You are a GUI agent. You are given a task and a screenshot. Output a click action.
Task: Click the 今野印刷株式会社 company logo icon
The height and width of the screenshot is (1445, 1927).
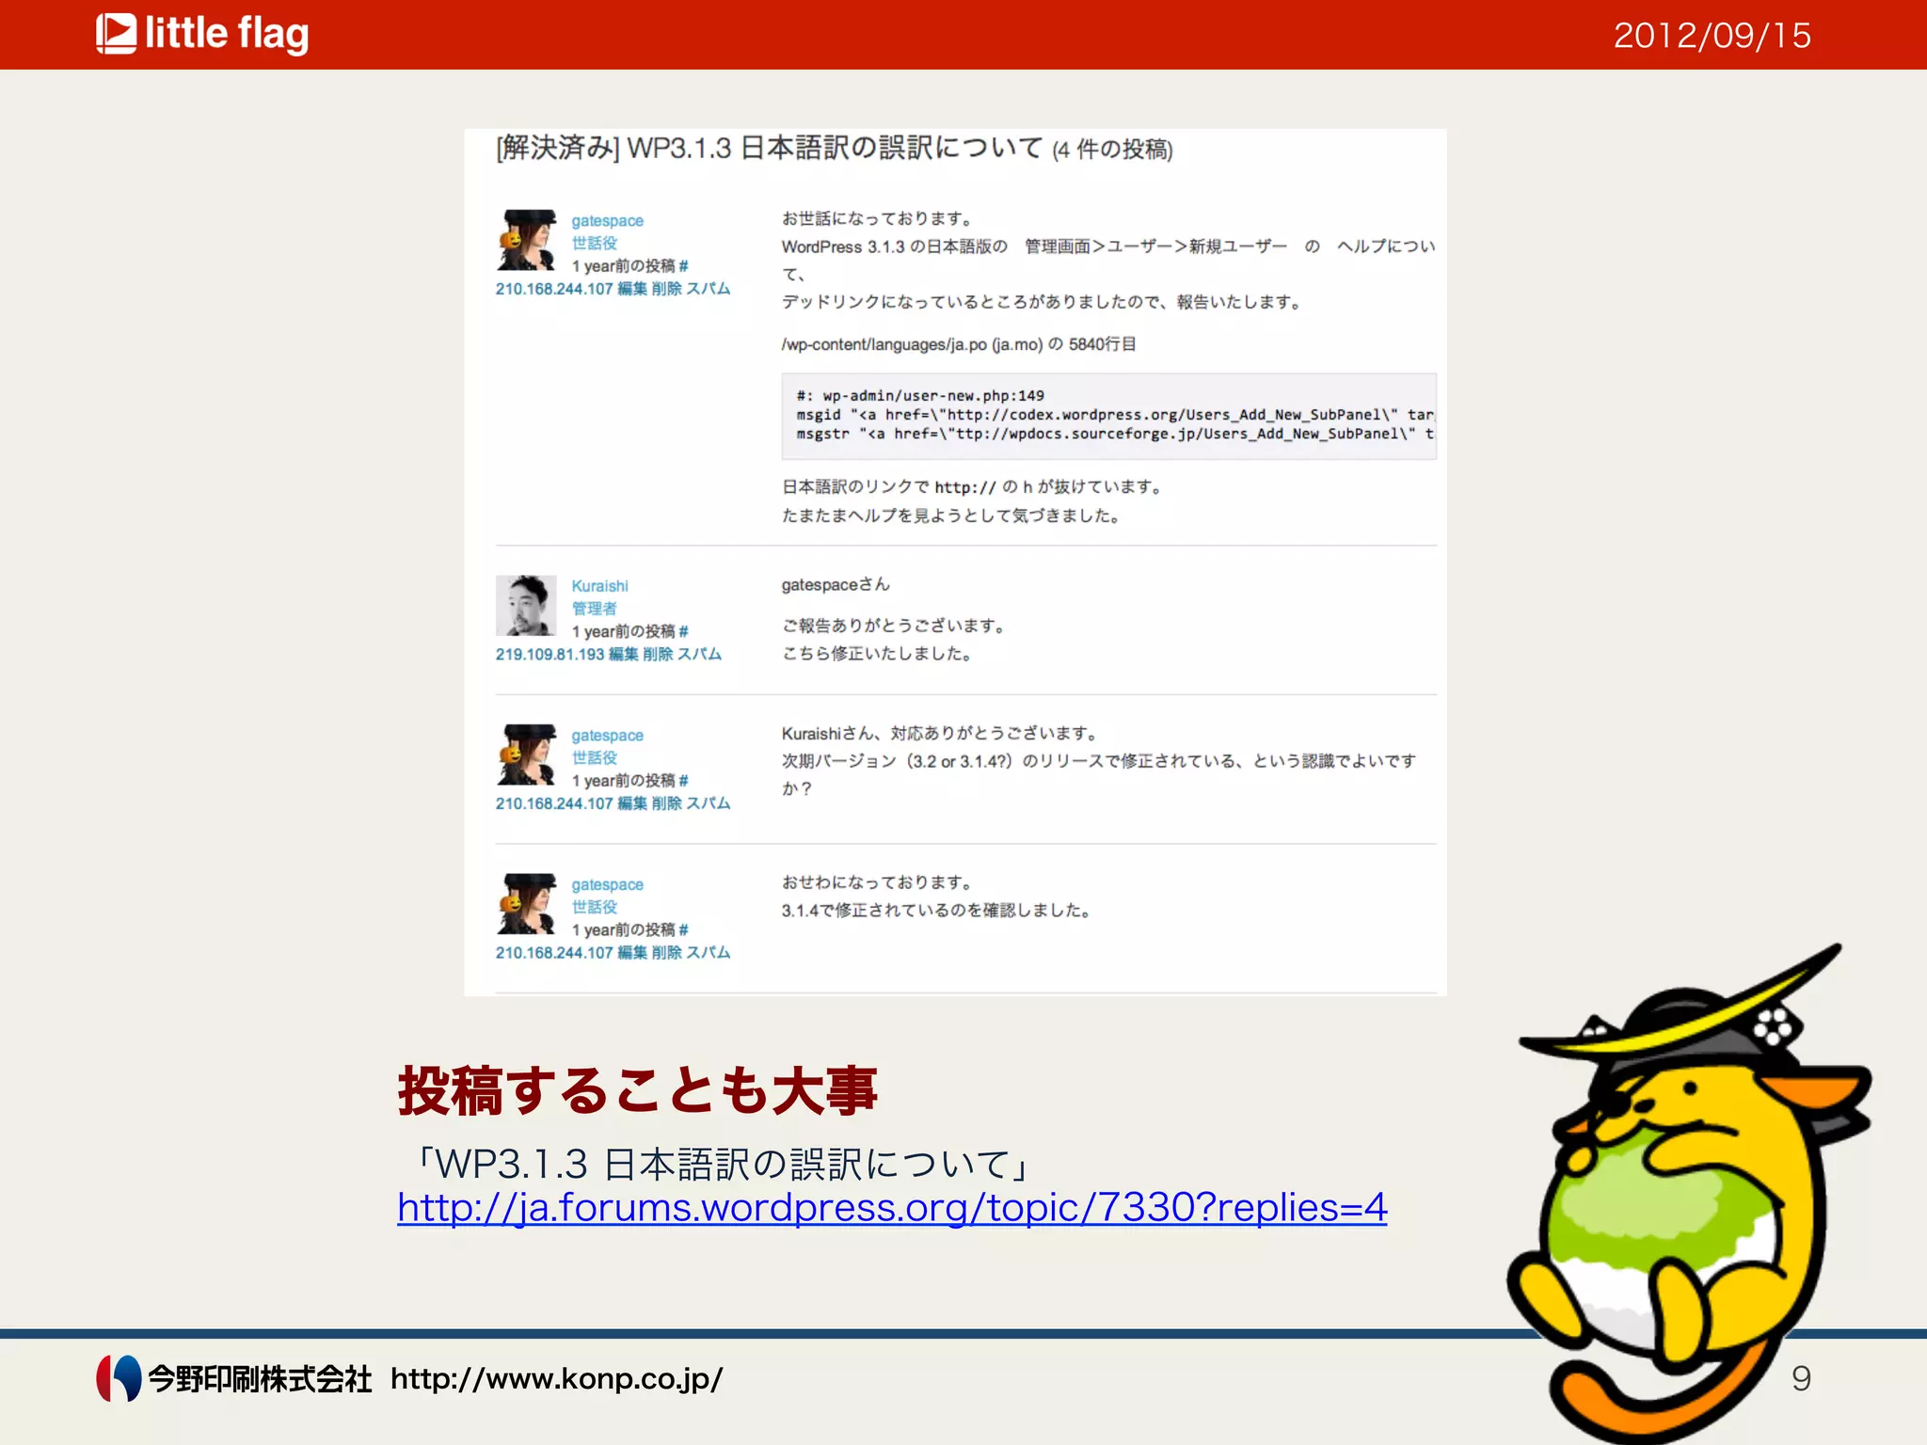pyautogui.click(x=119, y=1378)
